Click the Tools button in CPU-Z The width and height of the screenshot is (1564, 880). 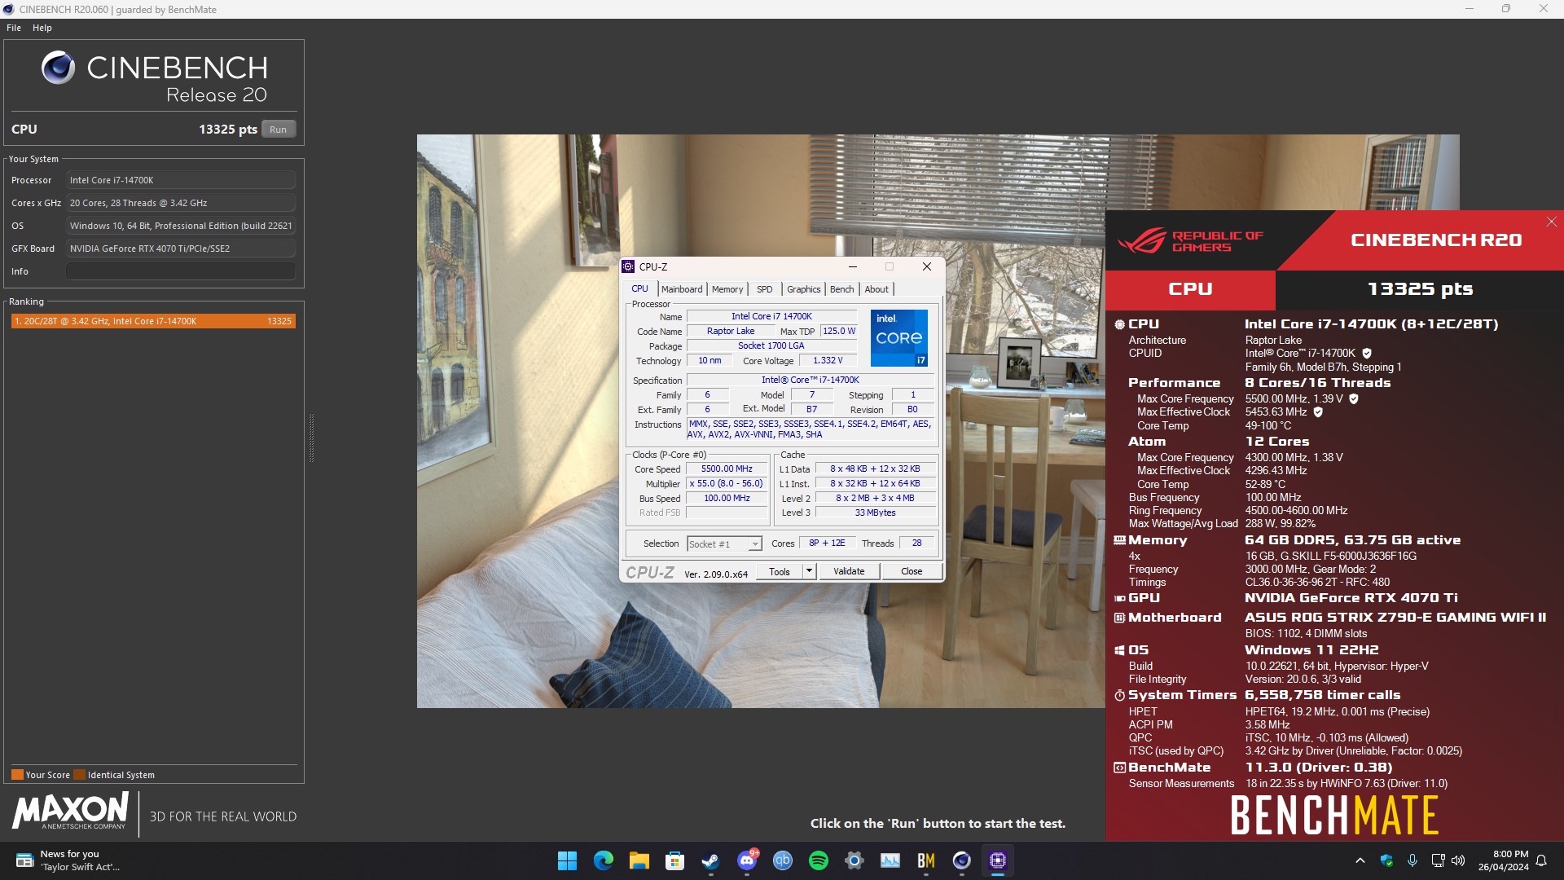[x=780, y=571]
